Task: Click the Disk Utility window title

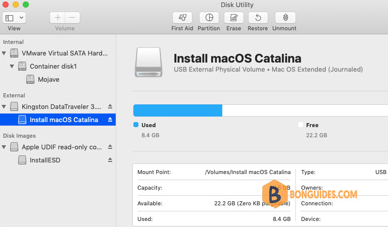Action: (237, 5)
